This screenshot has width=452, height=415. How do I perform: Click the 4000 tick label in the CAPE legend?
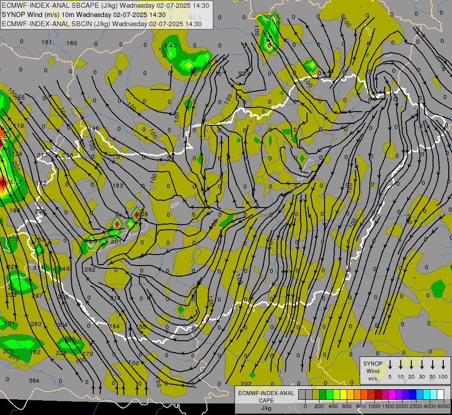click(x=429, y=406)
